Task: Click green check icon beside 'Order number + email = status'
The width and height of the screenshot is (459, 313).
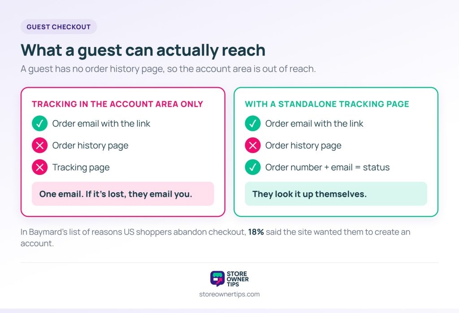Action: (253, 167)
